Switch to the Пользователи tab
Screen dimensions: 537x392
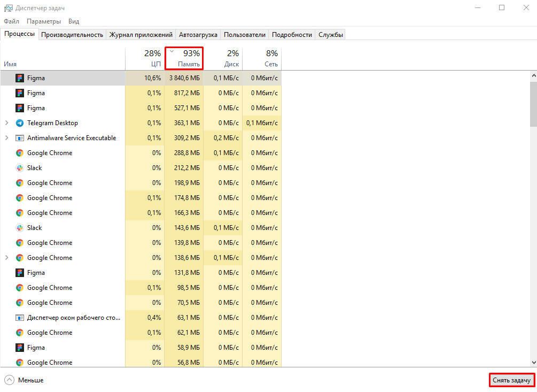click(x=245, y=35)
